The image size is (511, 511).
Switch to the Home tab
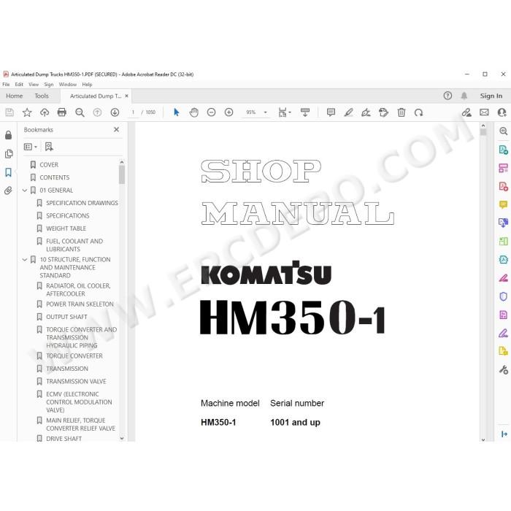(15, 96)
